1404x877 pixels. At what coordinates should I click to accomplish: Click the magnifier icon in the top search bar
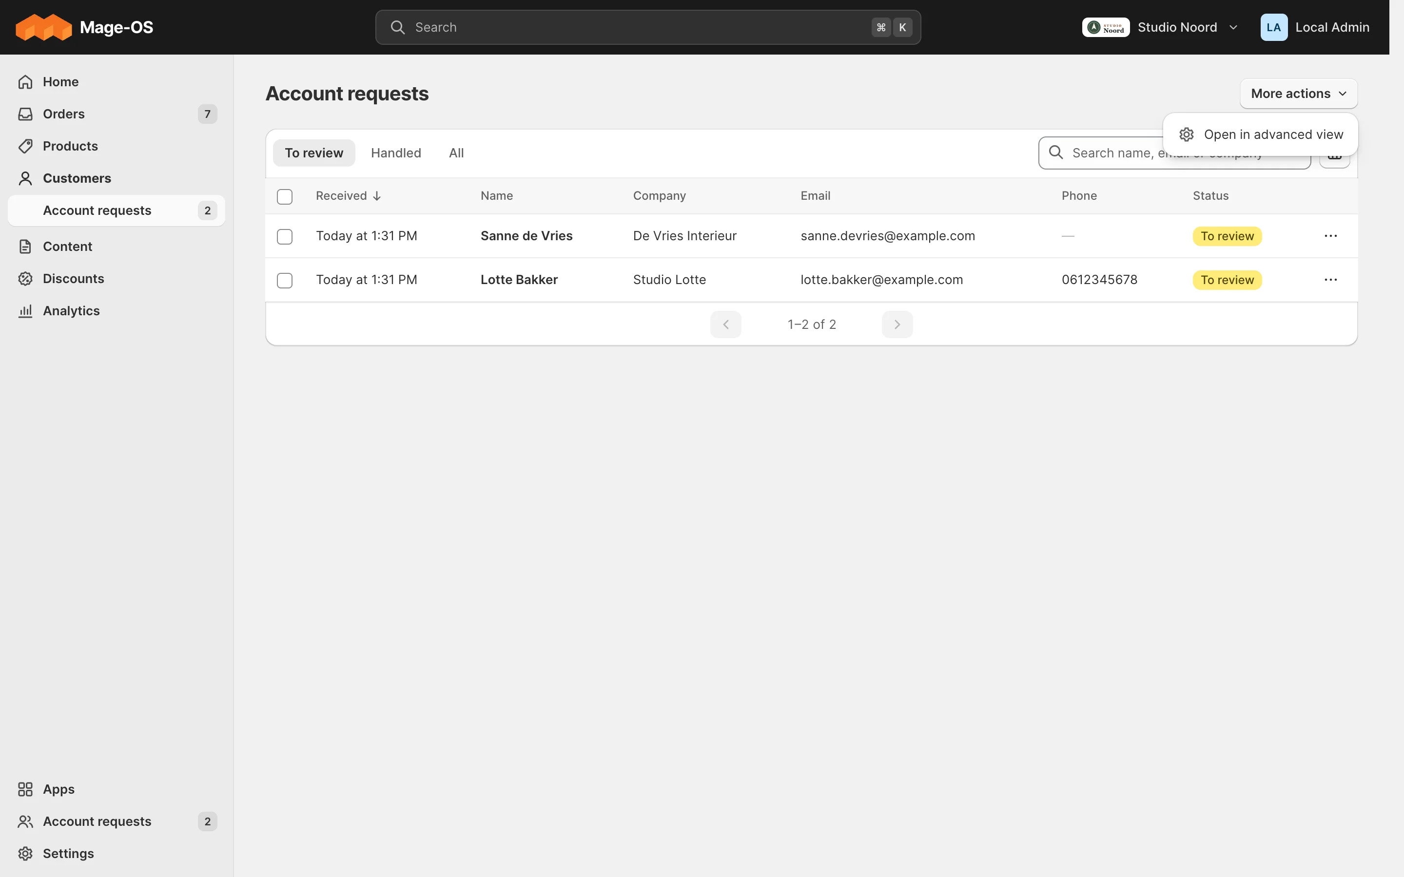(x=397, y=27)
